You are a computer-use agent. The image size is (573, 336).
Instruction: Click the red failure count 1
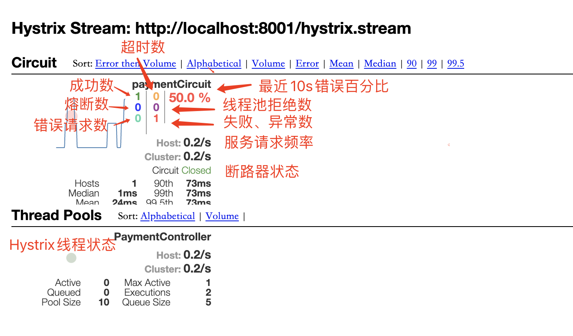[156, 118]
